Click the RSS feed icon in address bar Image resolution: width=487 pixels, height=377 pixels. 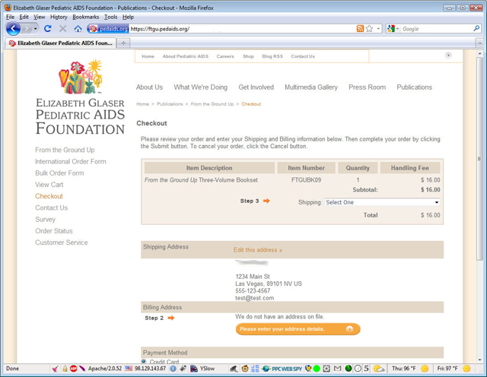360,29
